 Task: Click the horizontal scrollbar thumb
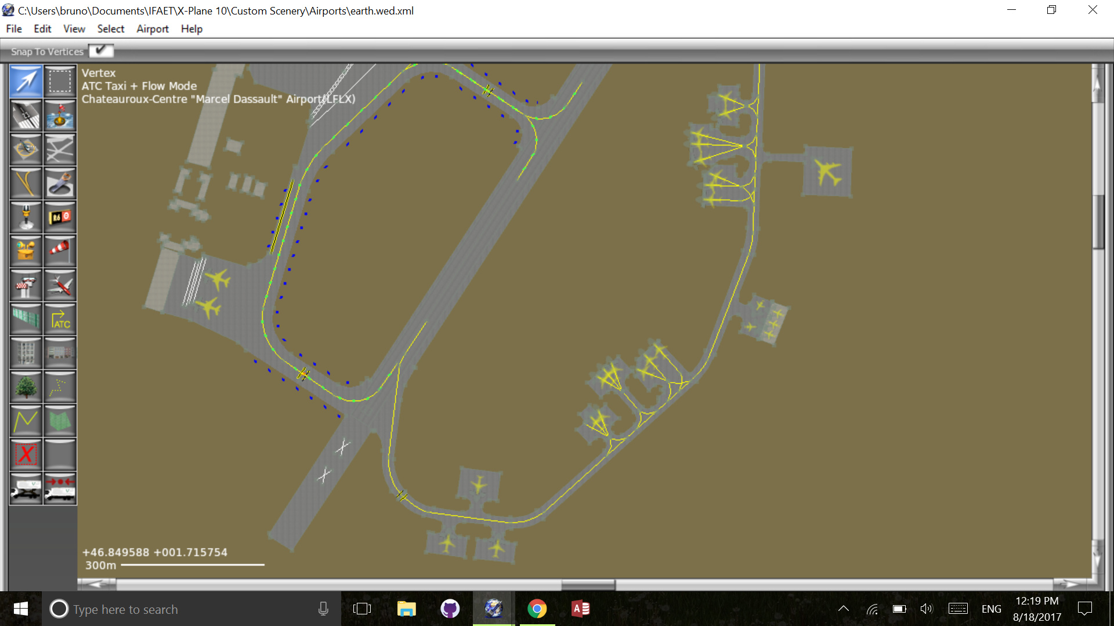588,584
